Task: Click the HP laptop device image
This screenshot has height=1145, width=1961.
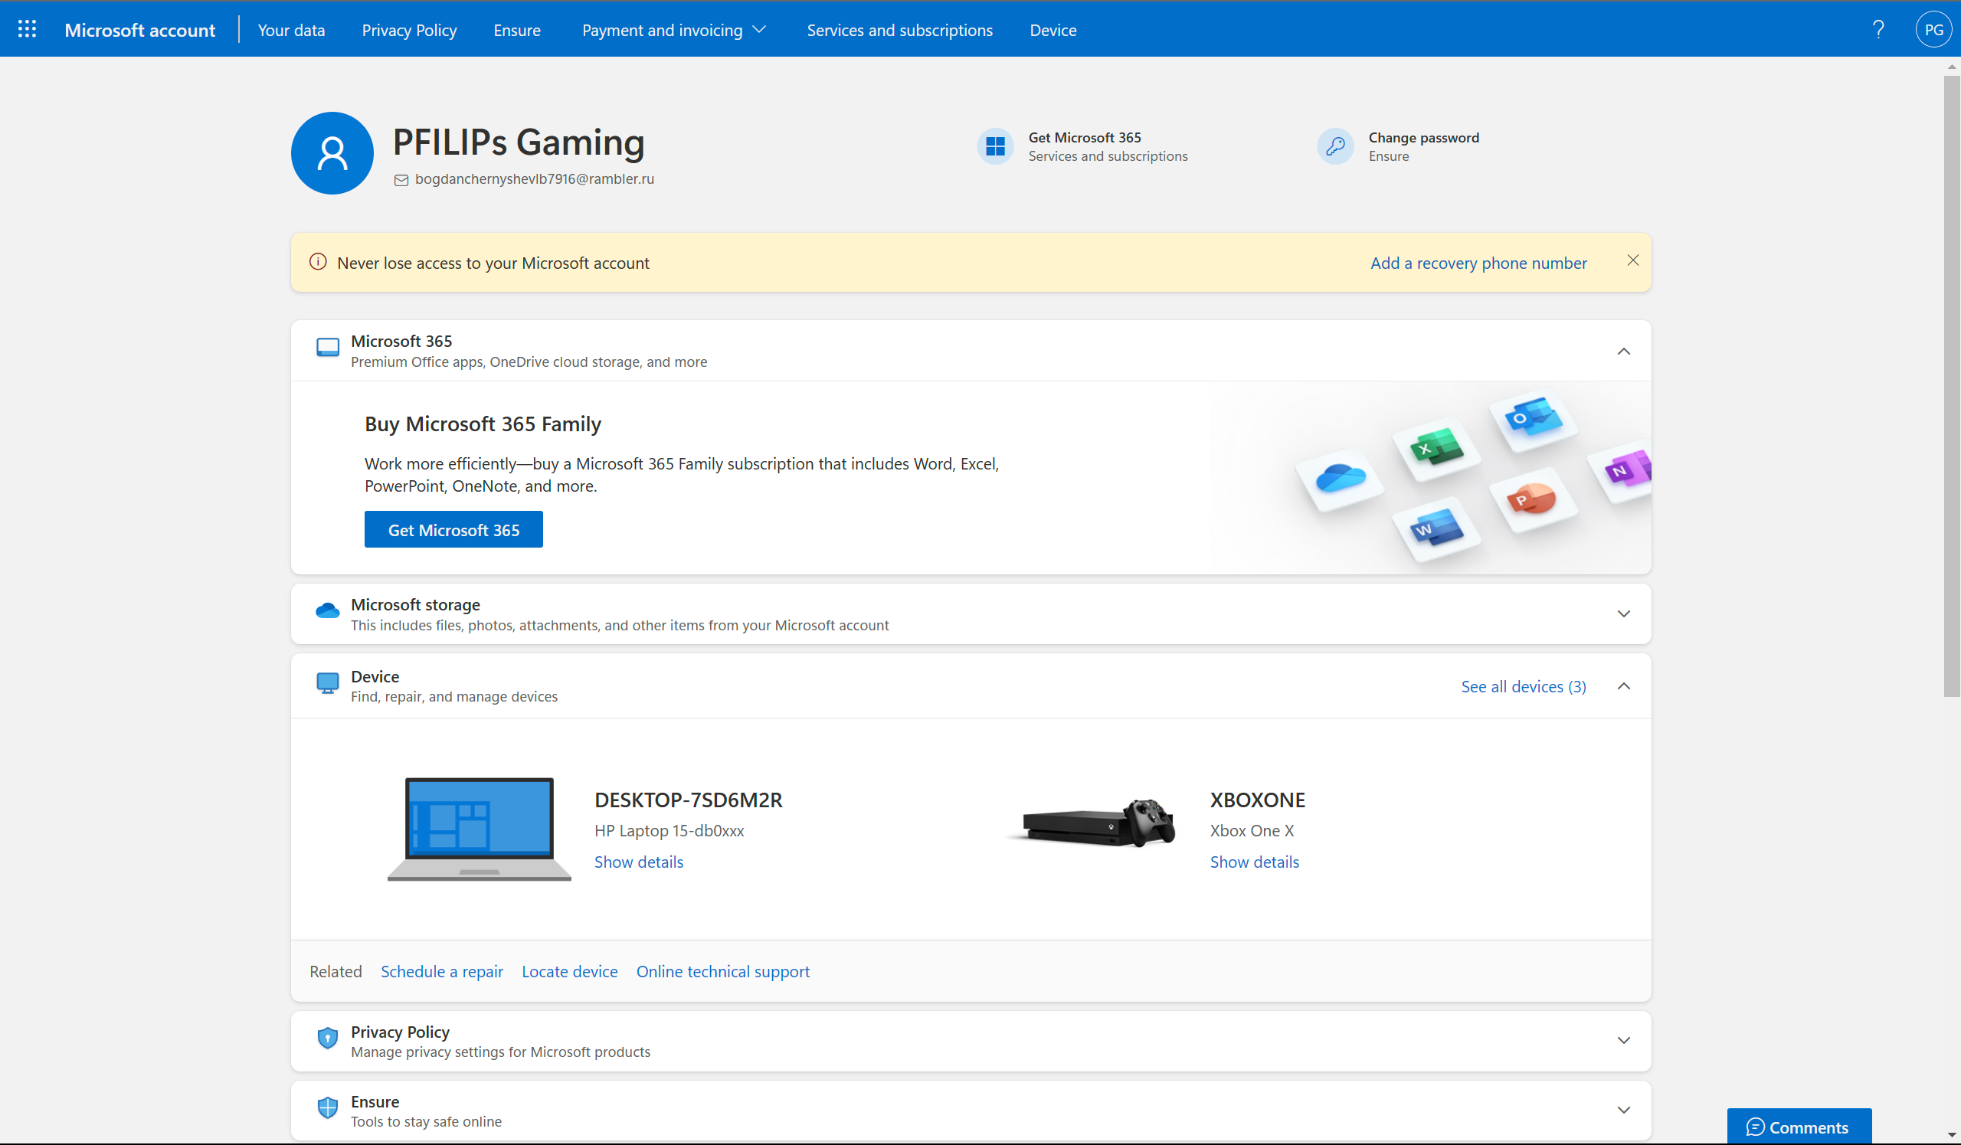Action: click(480, 829)
